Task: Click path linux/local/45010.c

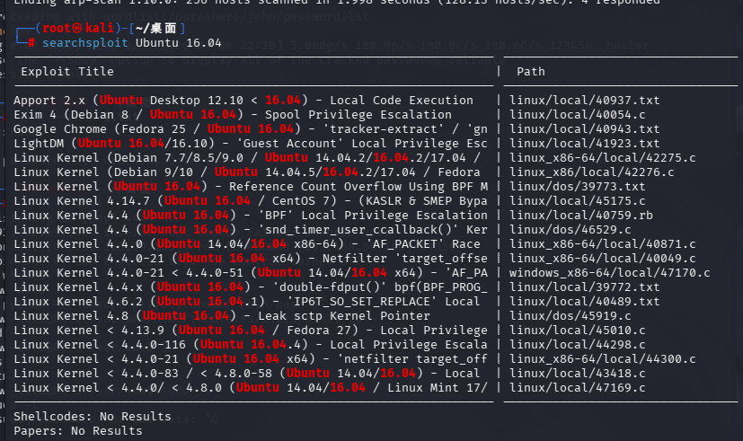Action: coord(577,331)
